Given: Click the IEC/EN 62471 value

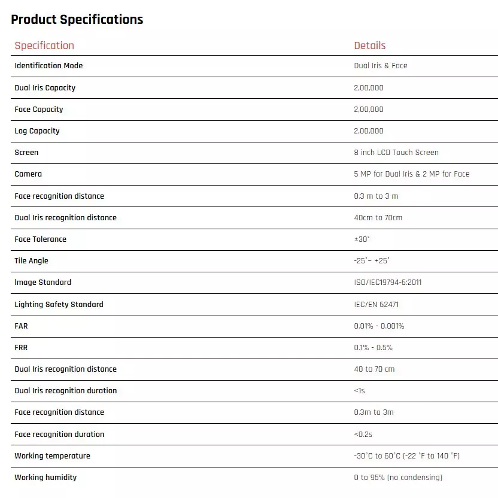Looking at the screenshot, I should point(376,305).
